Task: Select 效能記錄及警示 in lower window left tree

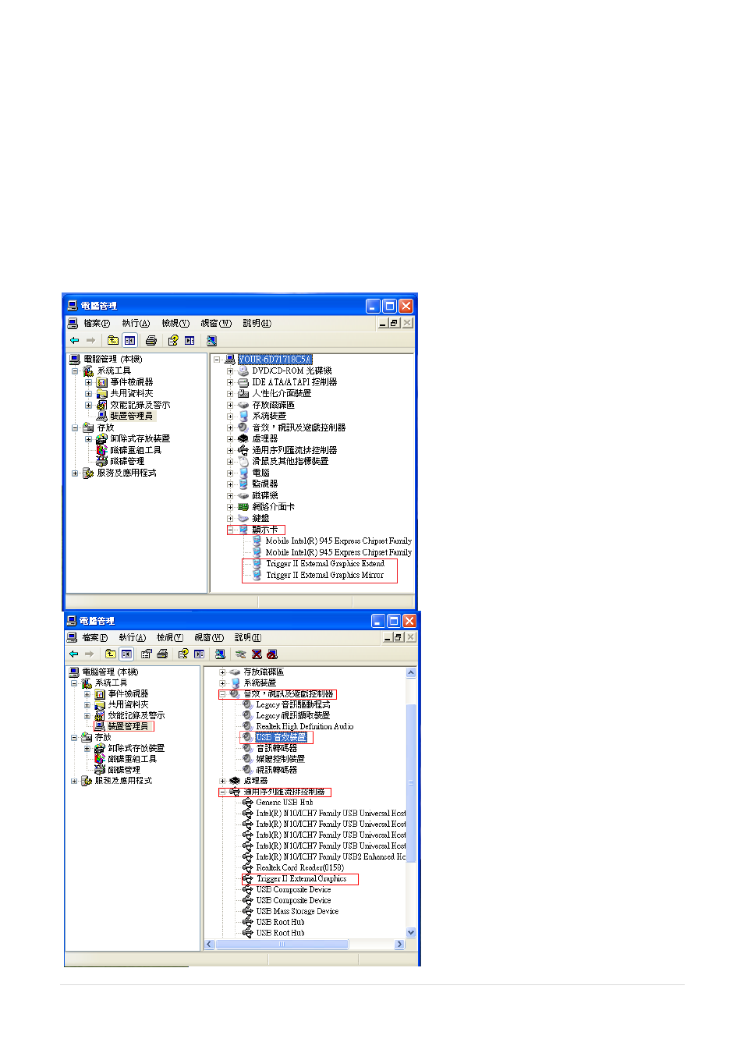Action: (x=136, y=715)
